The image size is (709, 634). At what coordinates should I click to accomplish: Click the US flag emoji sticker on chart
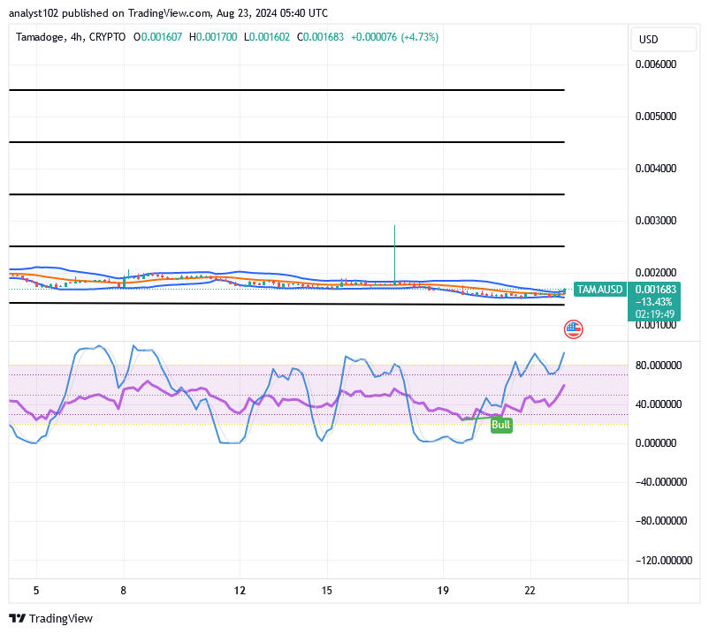click(x=574, y=328)
